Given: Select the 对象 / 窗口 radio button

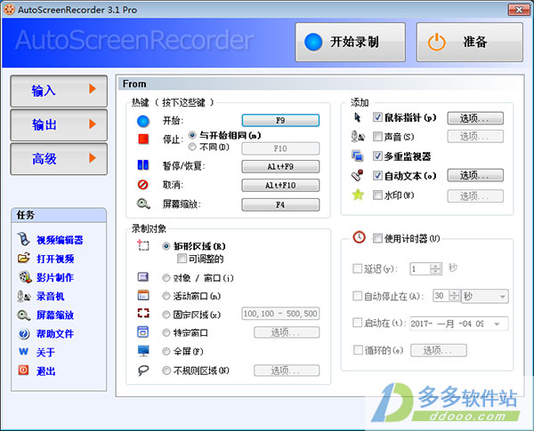Looking at the screenshot, I should [166, 278].
